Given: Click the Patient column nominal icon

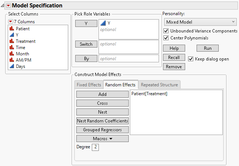Looking at the screenshot, I should 11,29.
